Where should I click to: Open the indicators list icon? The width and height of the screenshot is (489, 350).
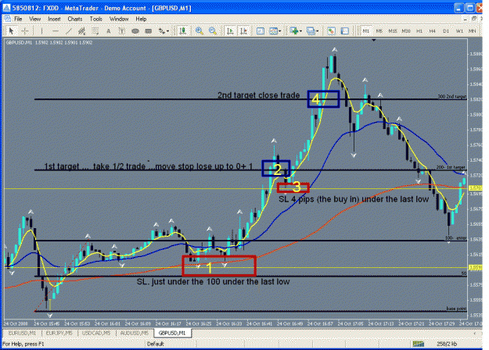click(260, 30)
